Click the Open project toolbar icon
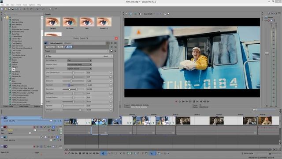The image size is (282, 159). coord(6,9)
